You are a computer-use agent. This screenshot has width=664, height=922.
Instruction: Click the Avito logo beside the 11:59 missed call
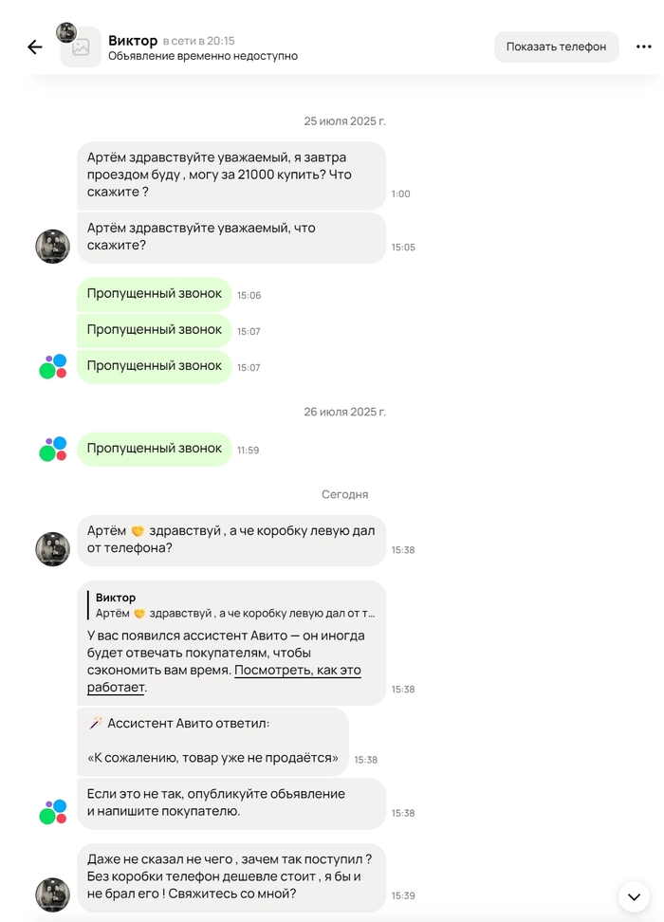tap(53, 450)
